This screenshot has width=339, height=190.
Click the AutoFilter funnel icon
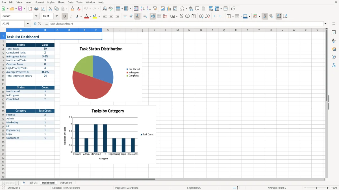(155, 9)
